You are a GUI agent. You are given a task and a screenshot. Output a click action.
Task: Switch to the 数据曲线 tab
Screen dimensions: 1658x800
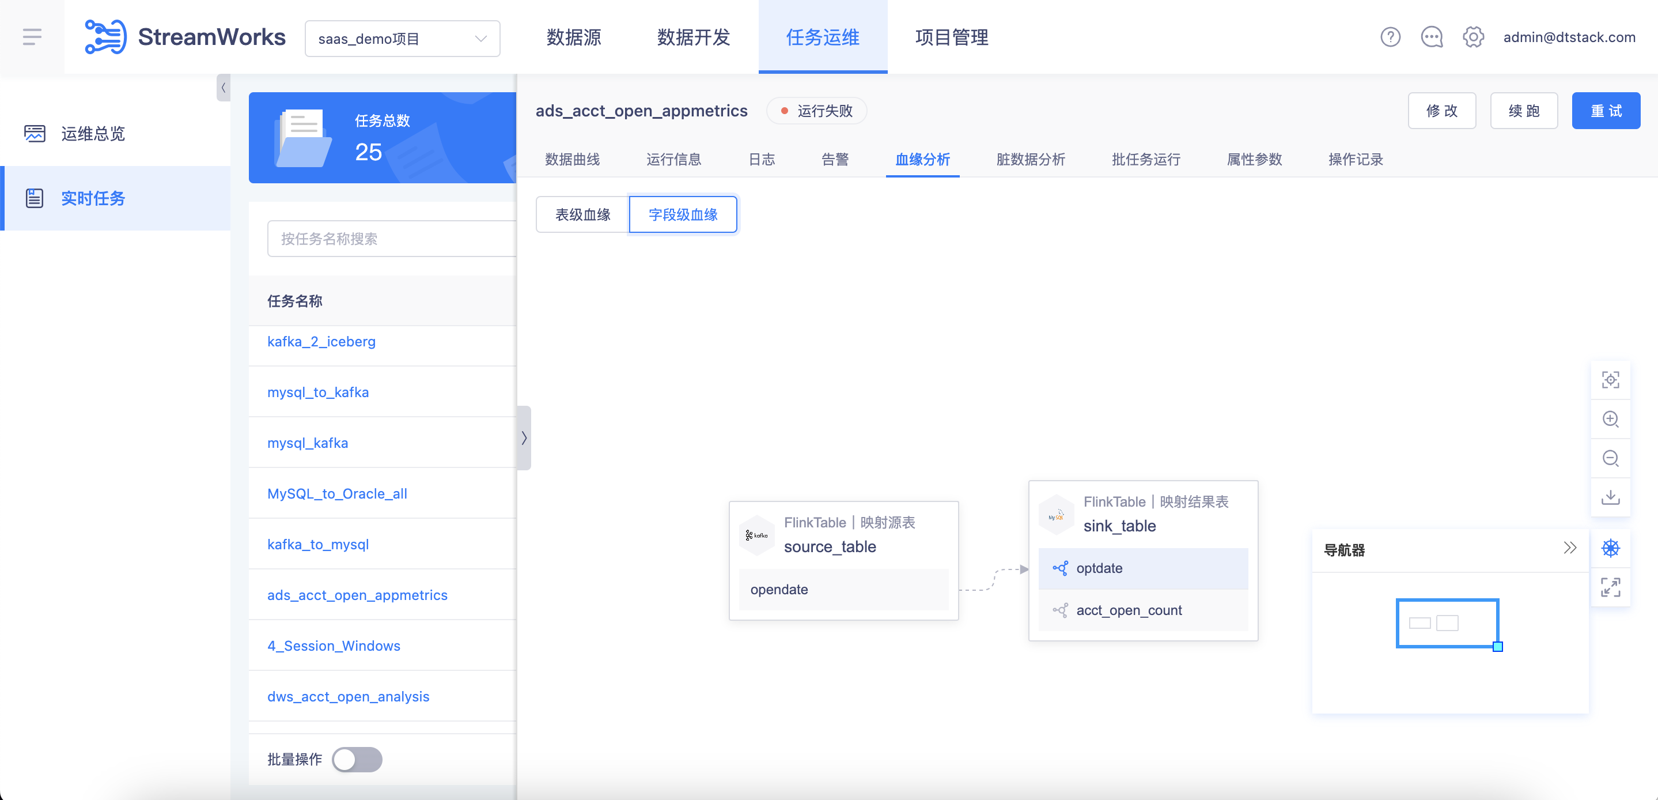point(572,159)
